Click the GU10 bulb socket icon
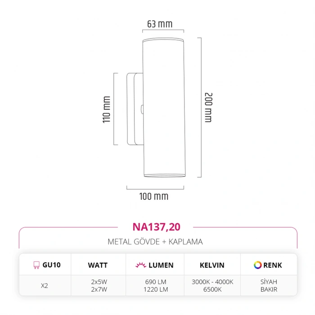315x315 pixels. pos(36,265)
